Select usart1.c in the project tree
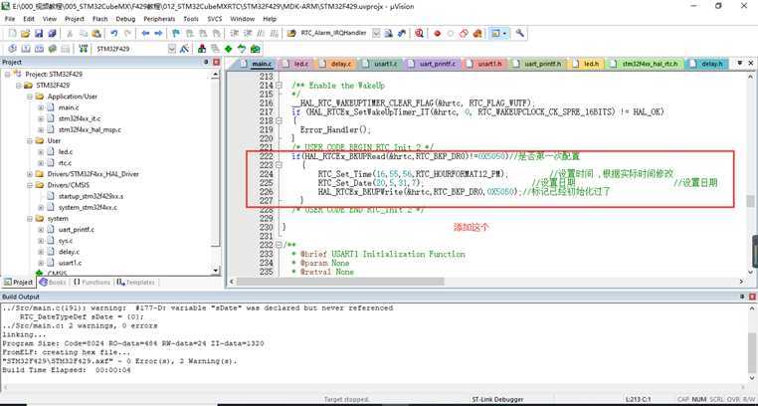Screen dimensions: 758x406 pos(70,263)
